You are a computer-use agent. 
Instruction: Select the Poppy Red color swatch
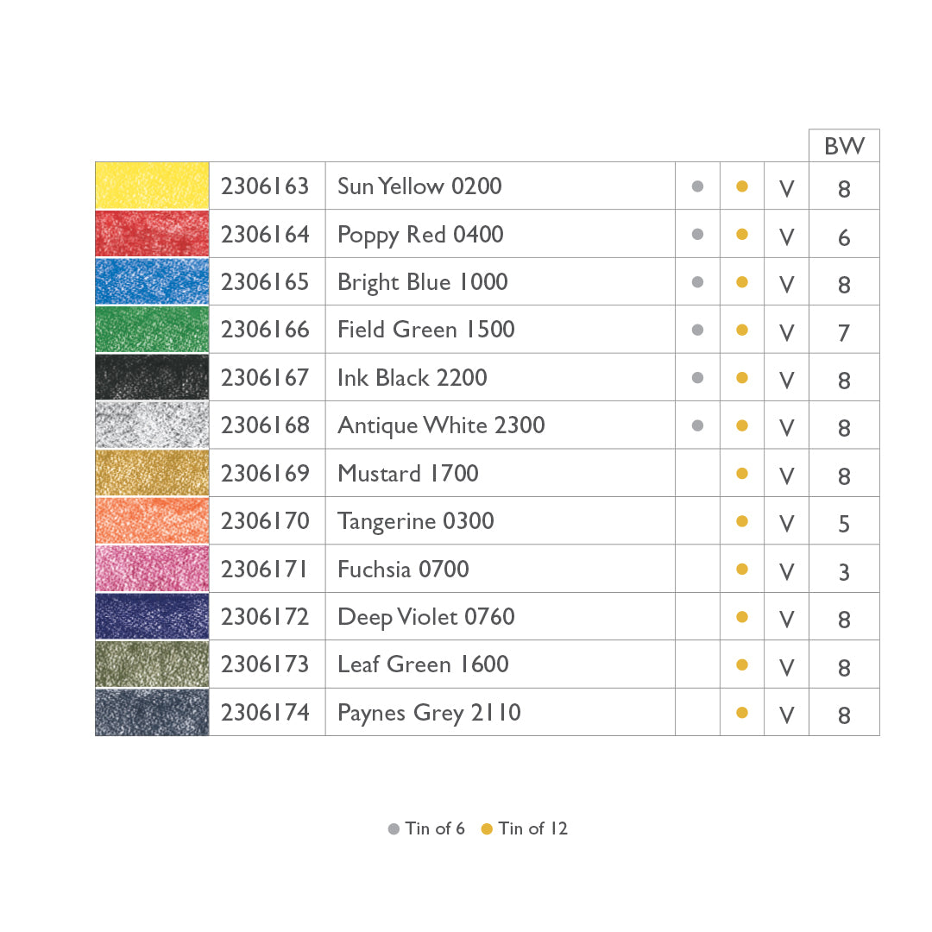152,234
